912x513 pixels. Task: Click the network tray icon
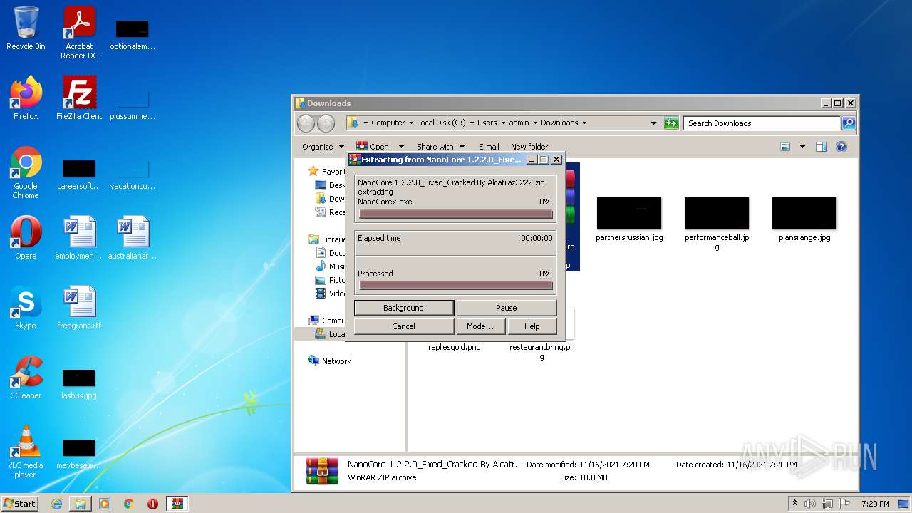click(x=827, y=504)
